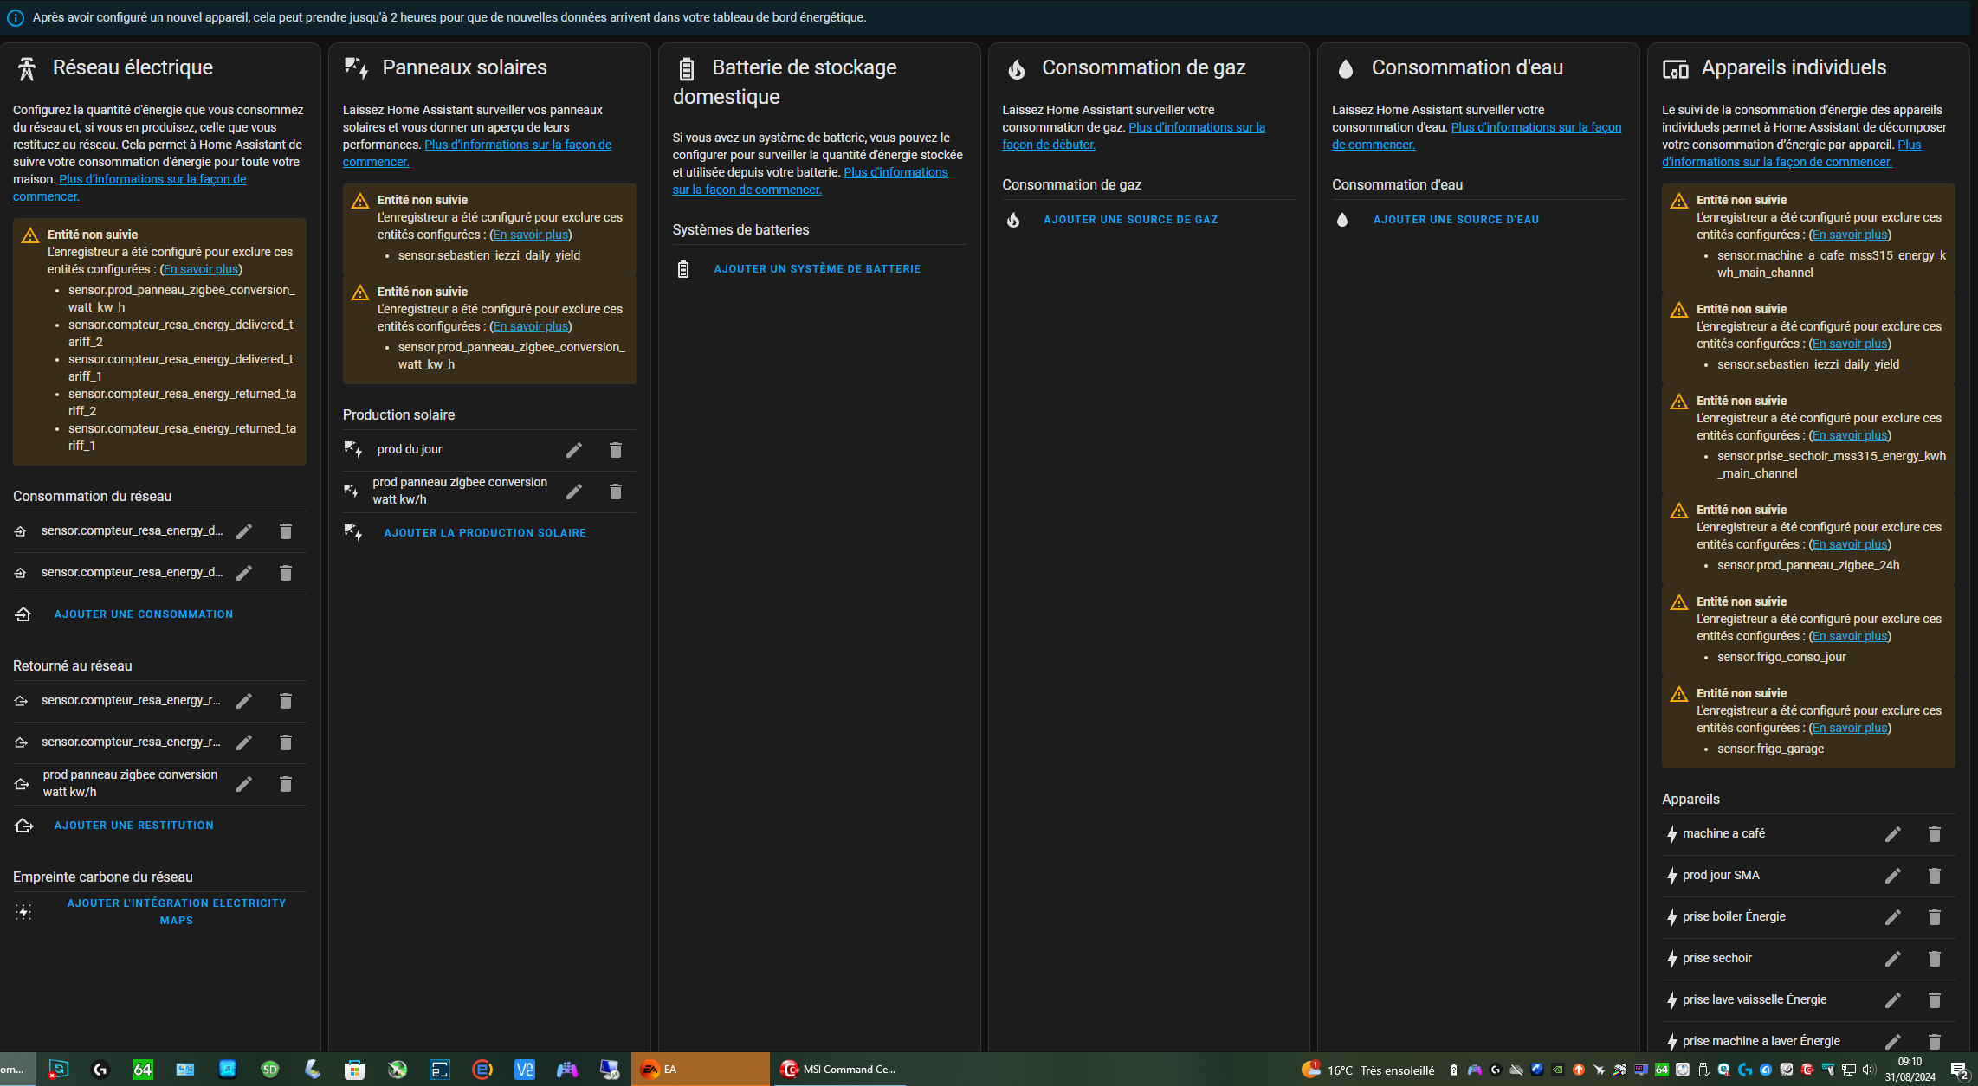Screen dimensions: 1978x1086
Task: Add solar production via 'Ajouter la production solaire'
Action: tap(485, 533)
